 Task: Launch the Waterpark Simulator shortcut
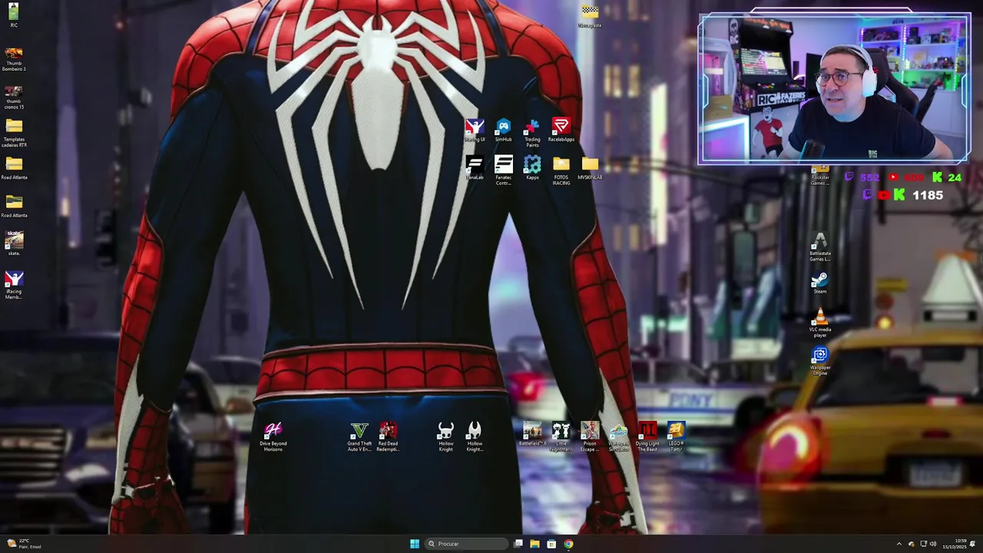pyautogui.click(x=618, y=436)
